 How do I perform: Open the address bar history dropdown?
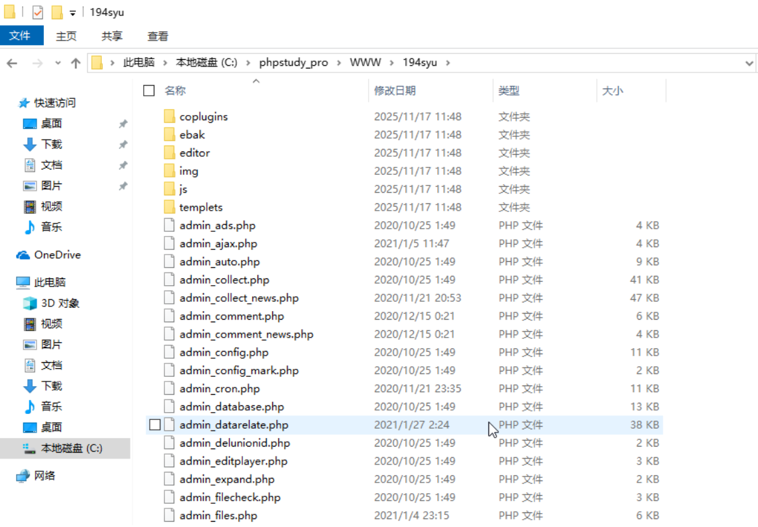749,63
